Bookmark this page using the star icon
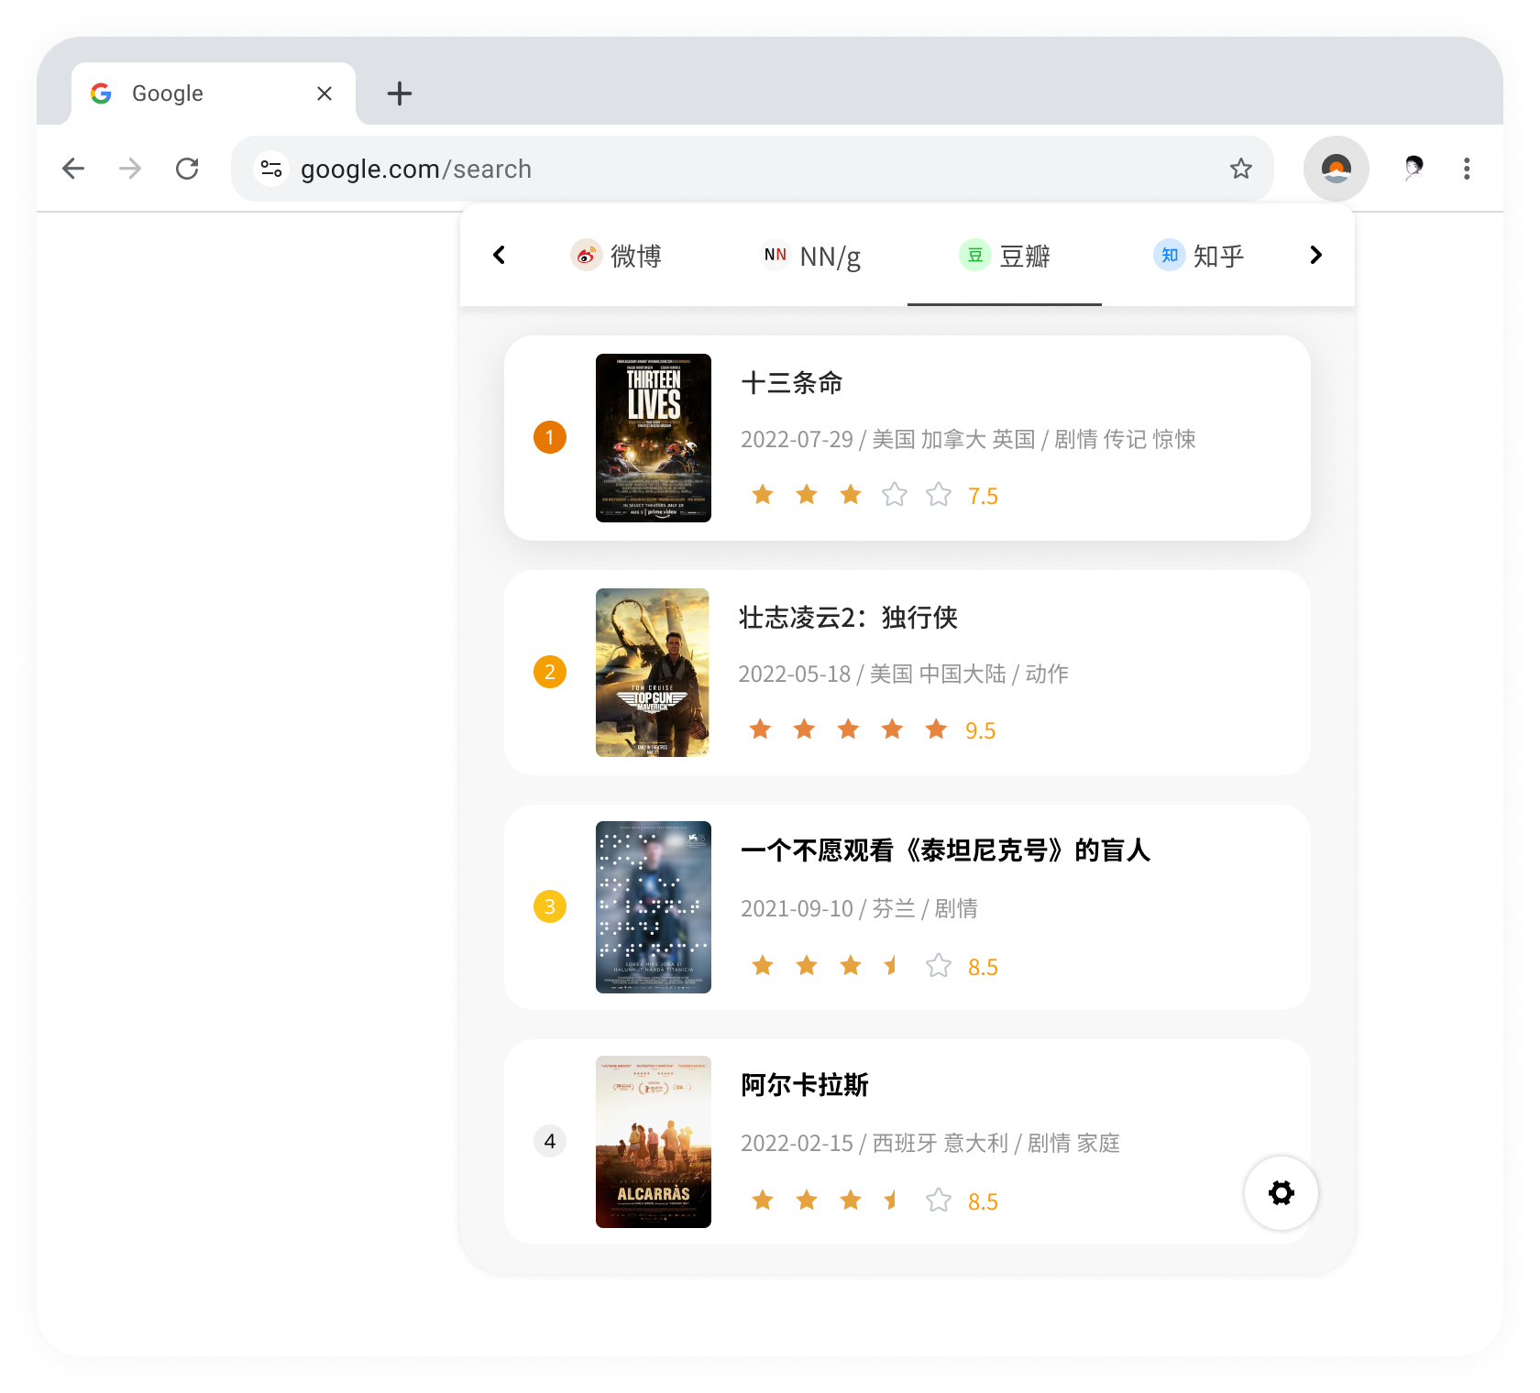Viewport: 1540px width, 1393px height. [x=1241, y=169]
